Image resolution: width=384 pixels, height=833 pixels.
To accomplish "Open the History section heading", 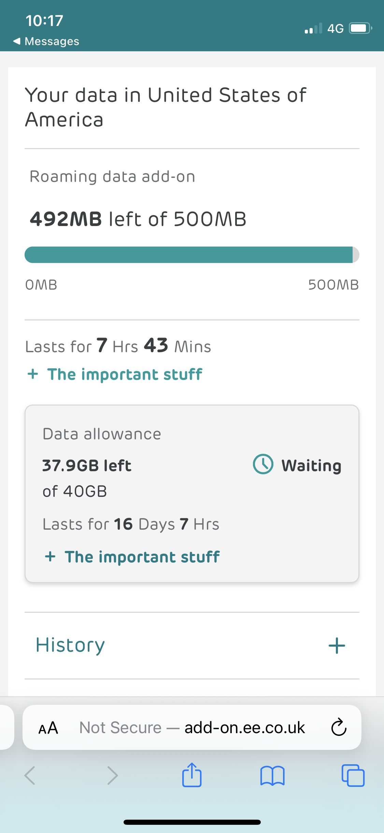I will (x=70, y=645).
